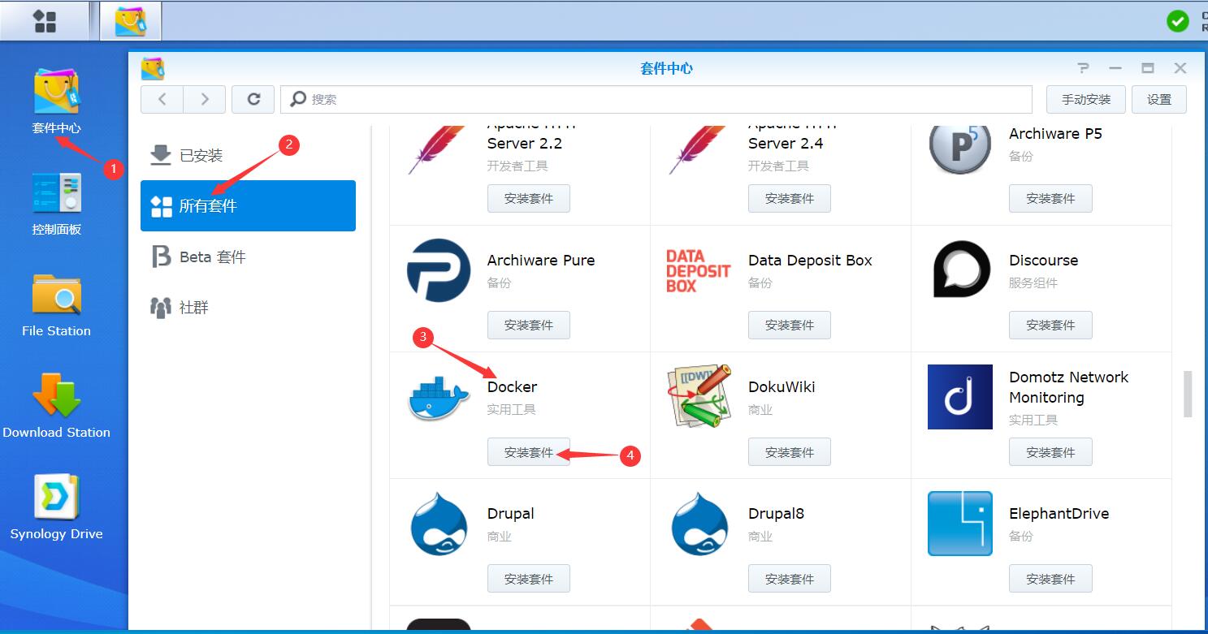
Task: Click the 手动安装 button
Action: click(1085, 99)
